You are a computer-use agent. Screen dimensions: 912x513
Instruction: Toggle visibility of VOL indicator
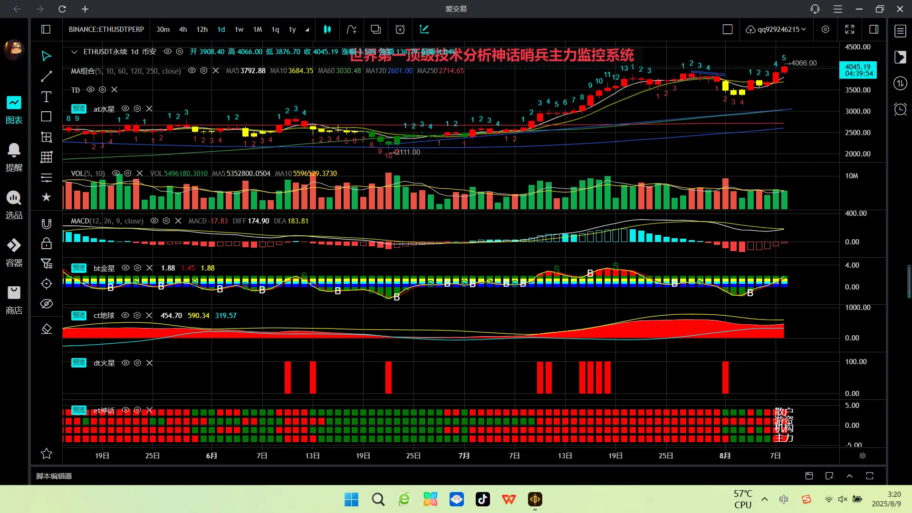pyautogui.click(x=116, y=173)
